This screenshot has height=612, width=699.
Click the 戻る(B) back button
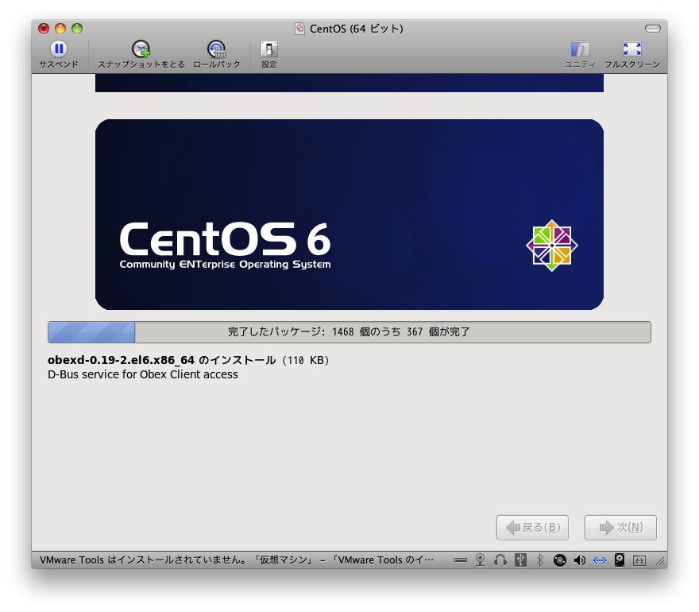pyautogui.click(x=532, y=528)
